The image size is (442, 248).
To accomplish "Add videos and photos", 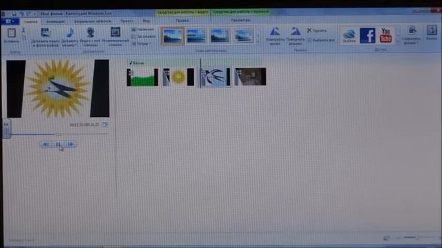I will (45, 37).
